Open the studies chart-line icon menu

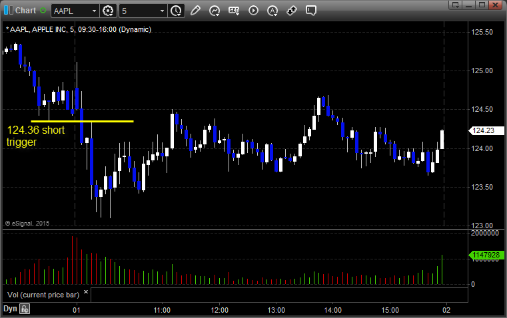[x=215, y=11]
